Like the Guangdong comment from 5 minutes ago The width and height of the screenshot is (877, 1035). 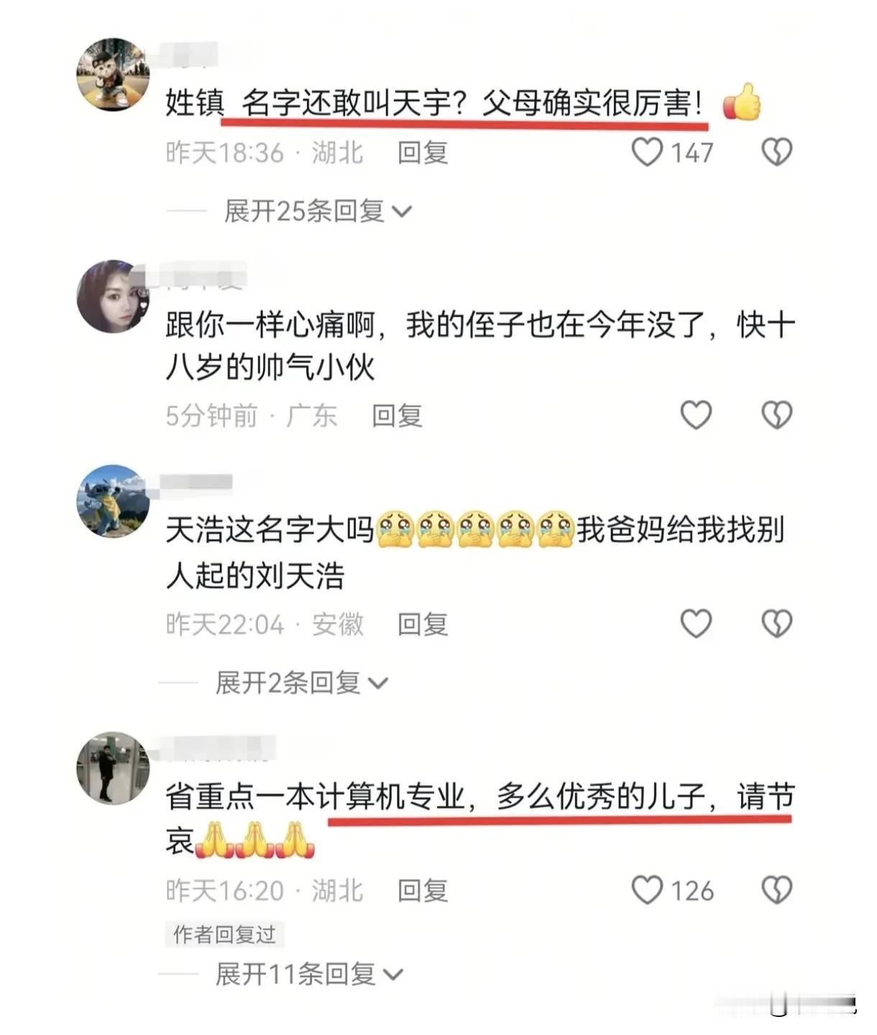(x=696, y=415)
